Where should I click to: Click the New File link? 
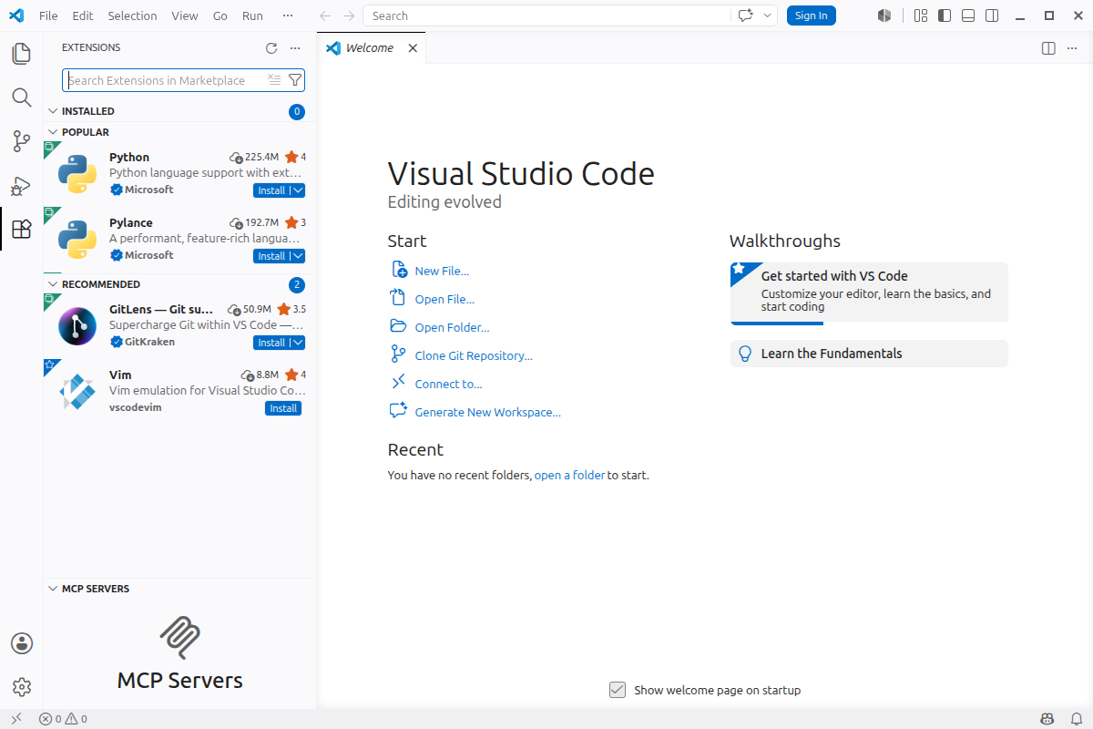[x=442, y=271]
